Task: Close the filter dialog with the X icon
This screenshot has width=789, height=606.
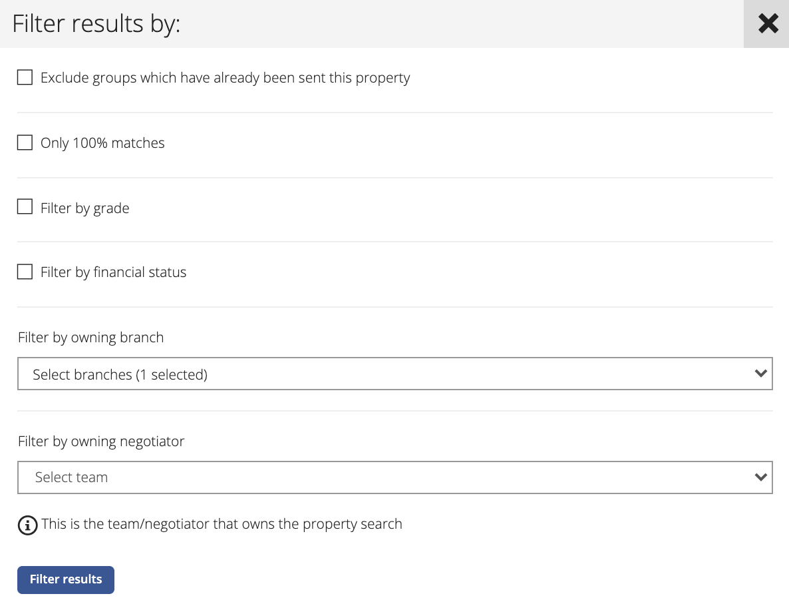Action: 768,24
